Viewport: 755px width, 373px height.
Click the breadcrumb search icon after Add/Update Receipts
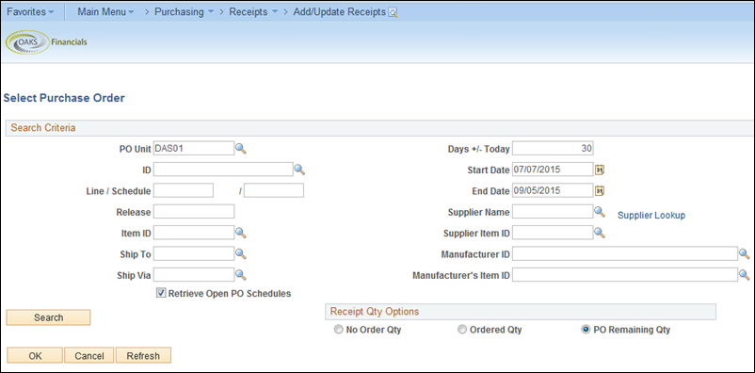coord(393,12)
